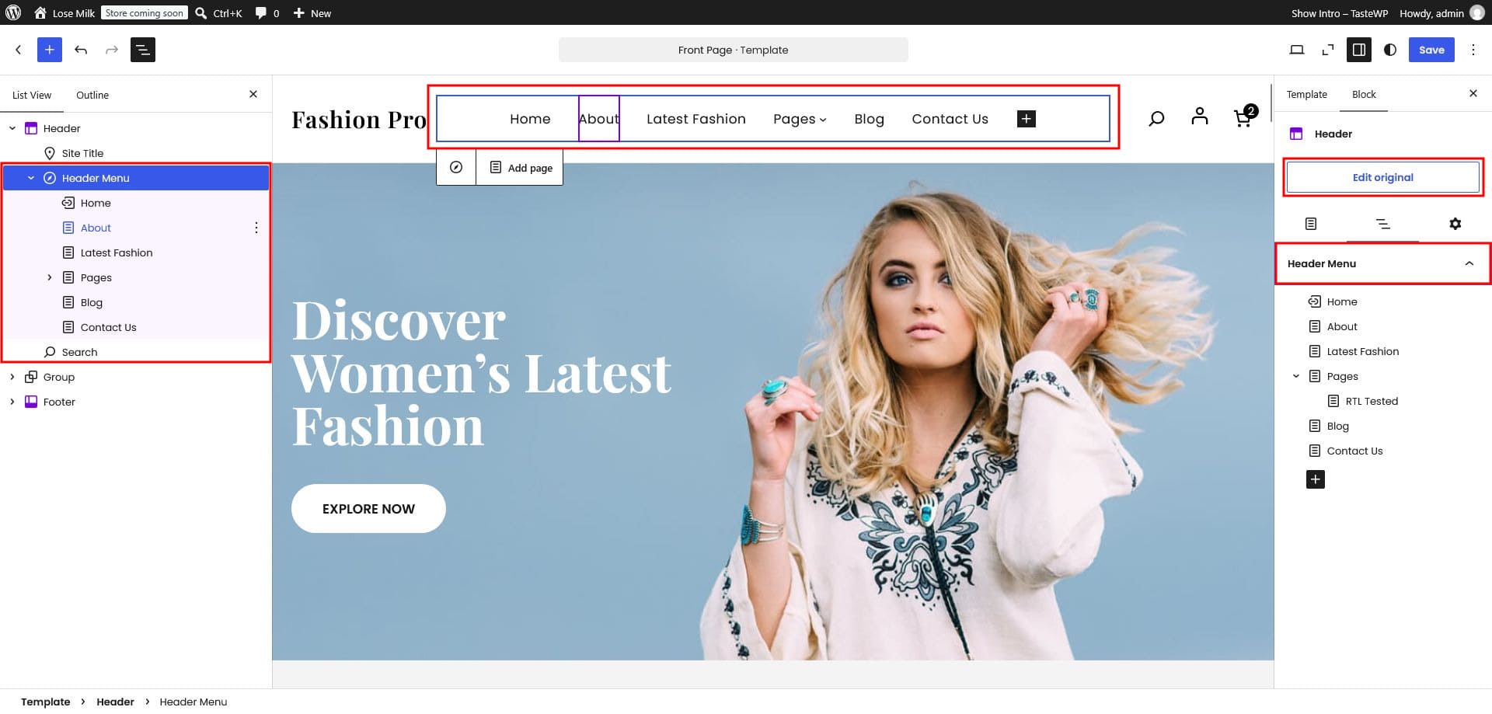Click the Front Page Template title field
The image size is (1492, 714).
pyautogui.click(x=733, y=50)
